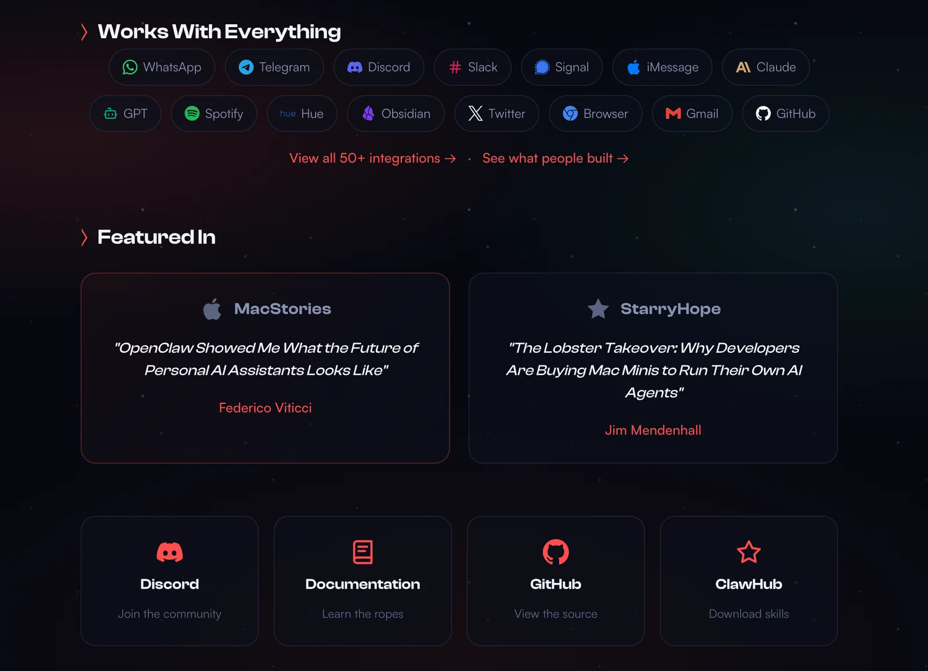Click the Telegram paper plane icon
This screenshot has height=671, width=928.
pos(246,67)
